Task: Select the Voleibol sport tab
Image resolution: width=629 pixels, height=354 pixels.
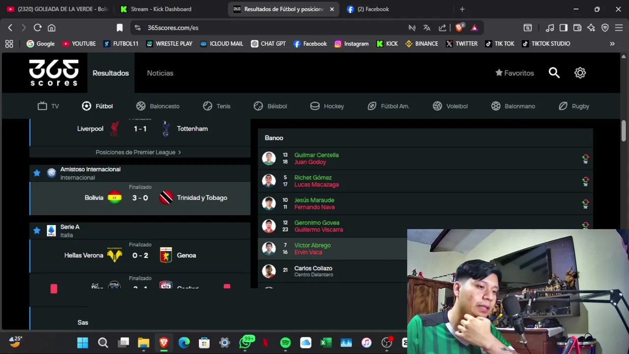Action: (x=450, y=106)
